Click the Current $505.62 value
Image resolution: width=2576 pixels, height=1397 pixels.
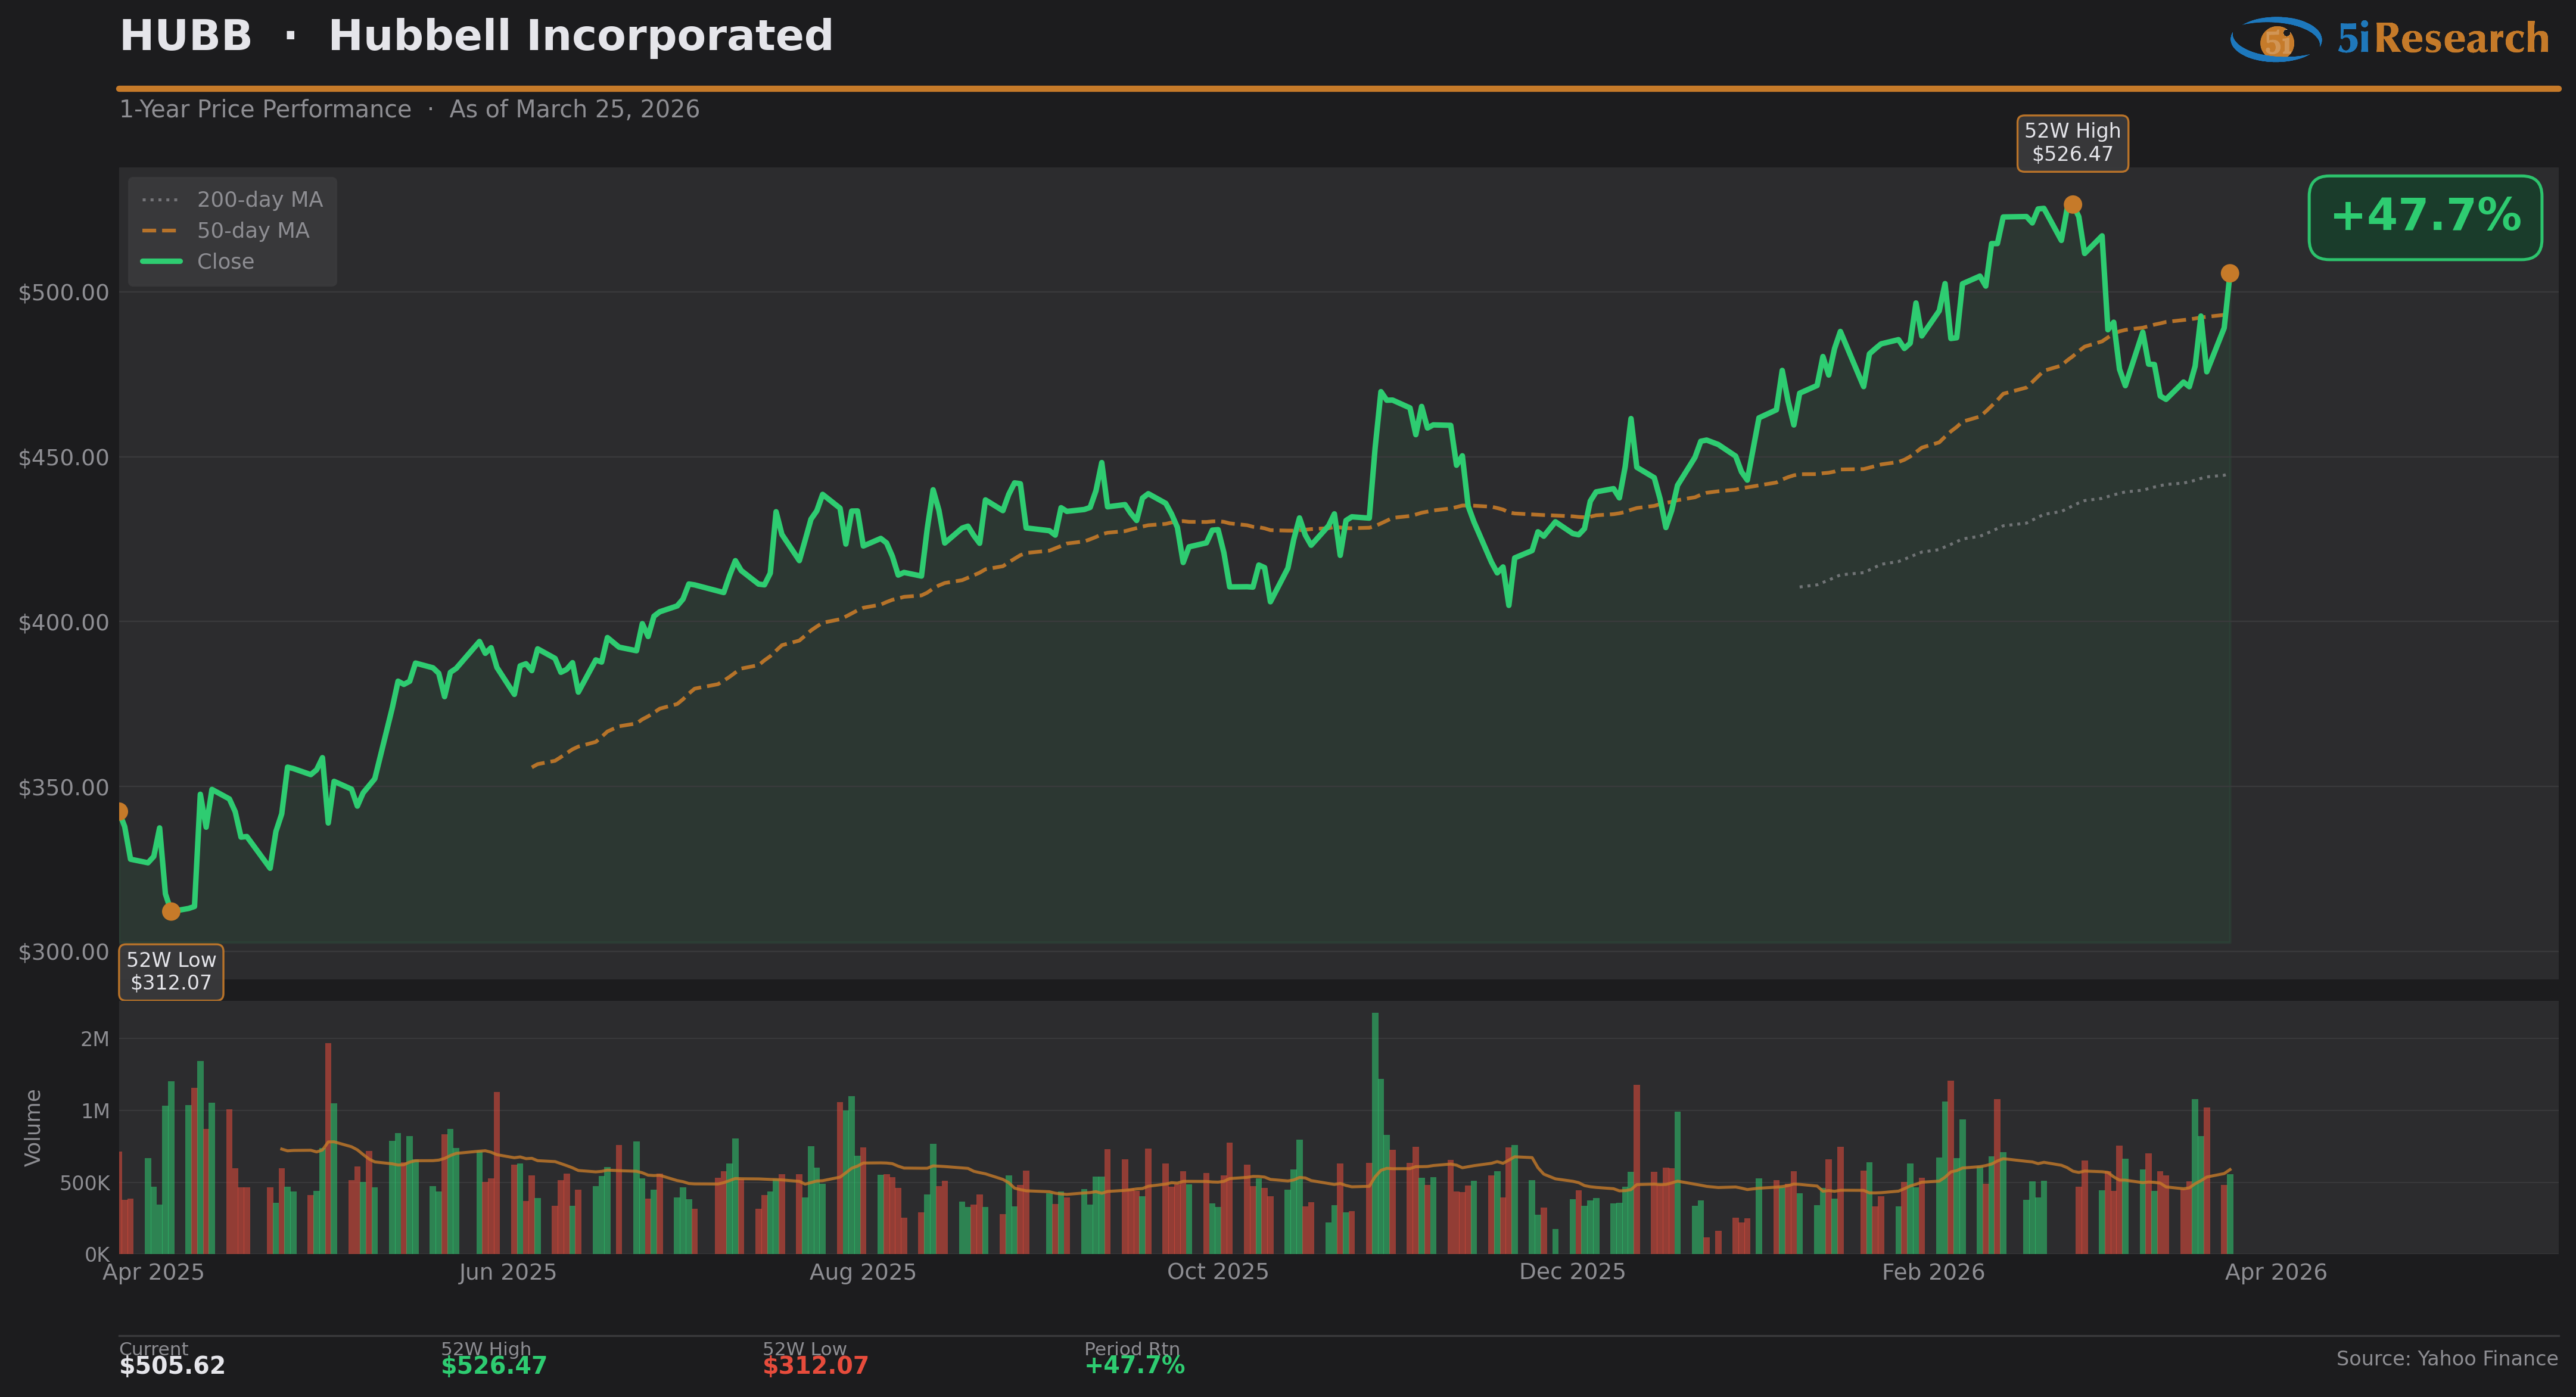172,1365
